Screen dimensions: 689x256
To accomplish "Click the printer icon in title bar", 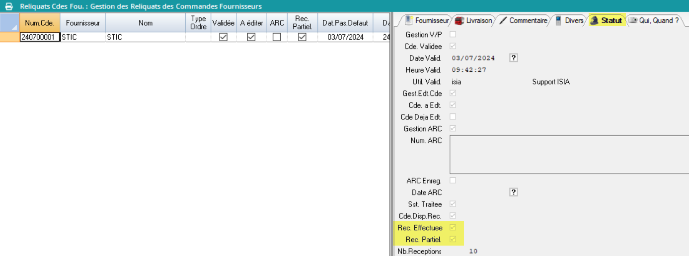I will 8,6.
